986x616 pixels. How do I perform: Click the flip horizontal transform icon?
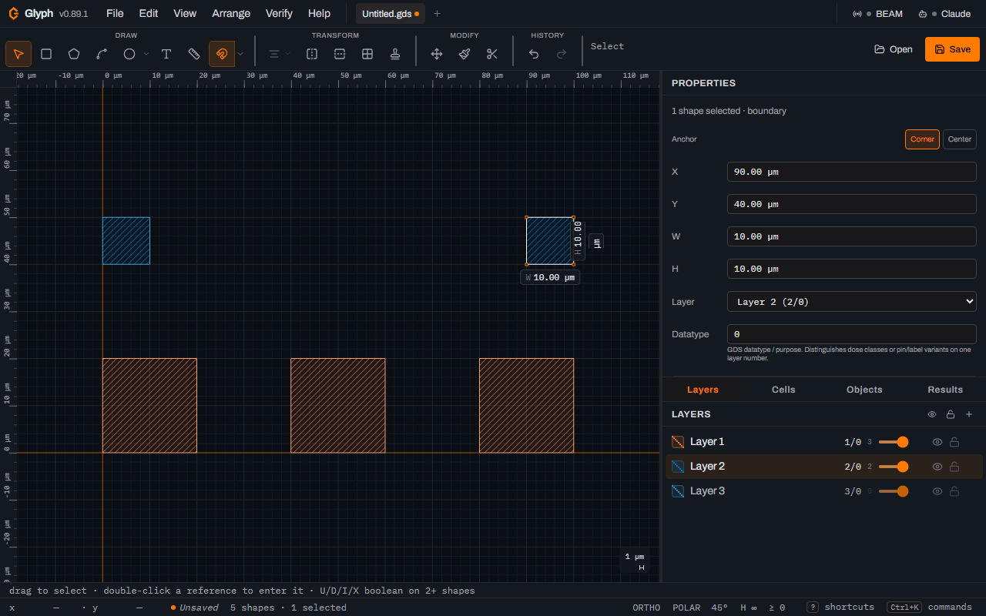[312, 54]
